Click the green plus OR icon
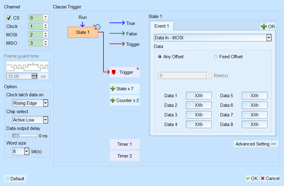 (x=264, y=26)
